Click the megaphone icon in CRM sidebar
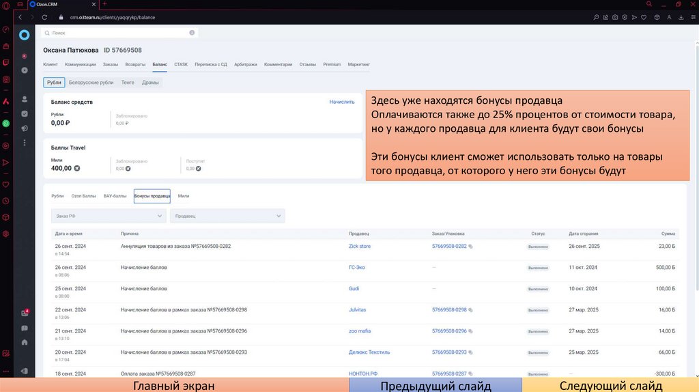The image size is (699, 392). (x=25, y=128)
